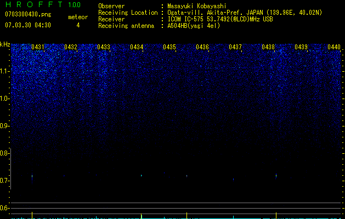Click the 0438 time marker
Screen dimensions: 345x219
[x=268, y=47]
